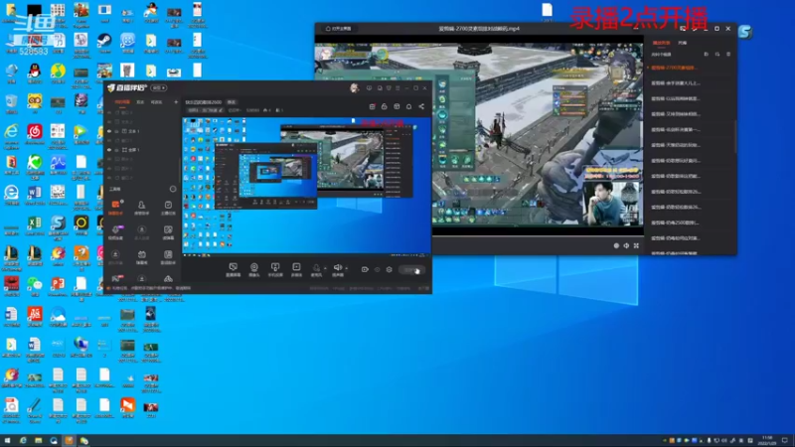Add a new scene with the plus button
The height and width of the screenshot is (447, 795).
click(176, 102)
